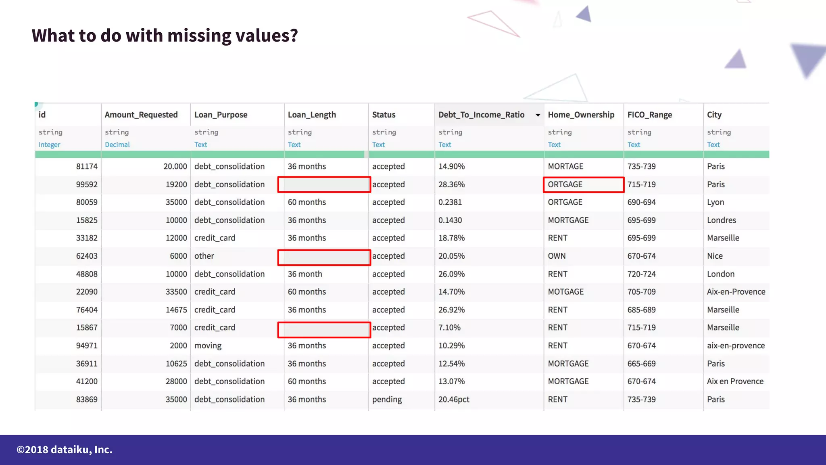
Task: Click the Text meaning under Debt_To_Income_Ratio
Action: (x=444, y=145)
